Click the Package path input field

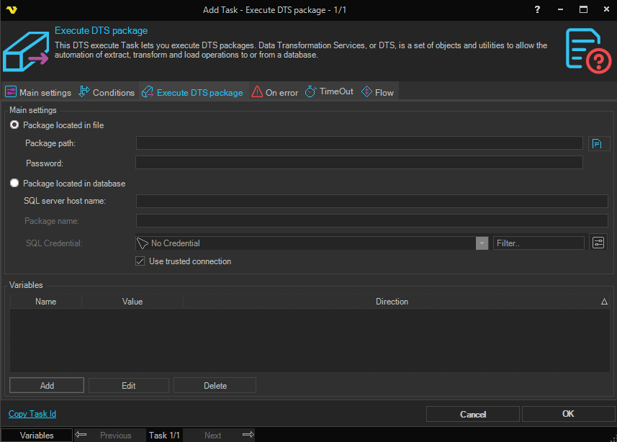[x=360, y=143]
